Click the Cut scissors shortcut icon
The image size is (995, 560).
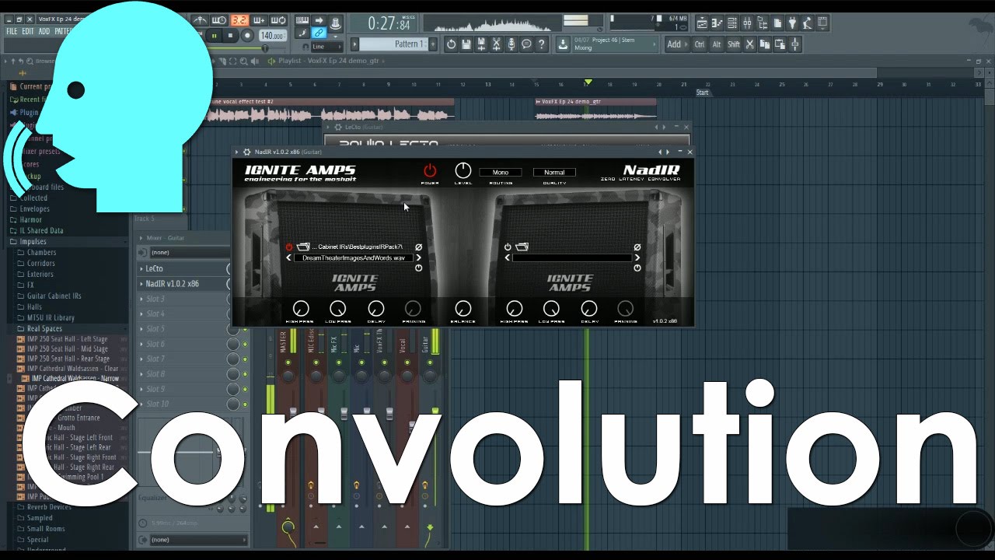750,44
